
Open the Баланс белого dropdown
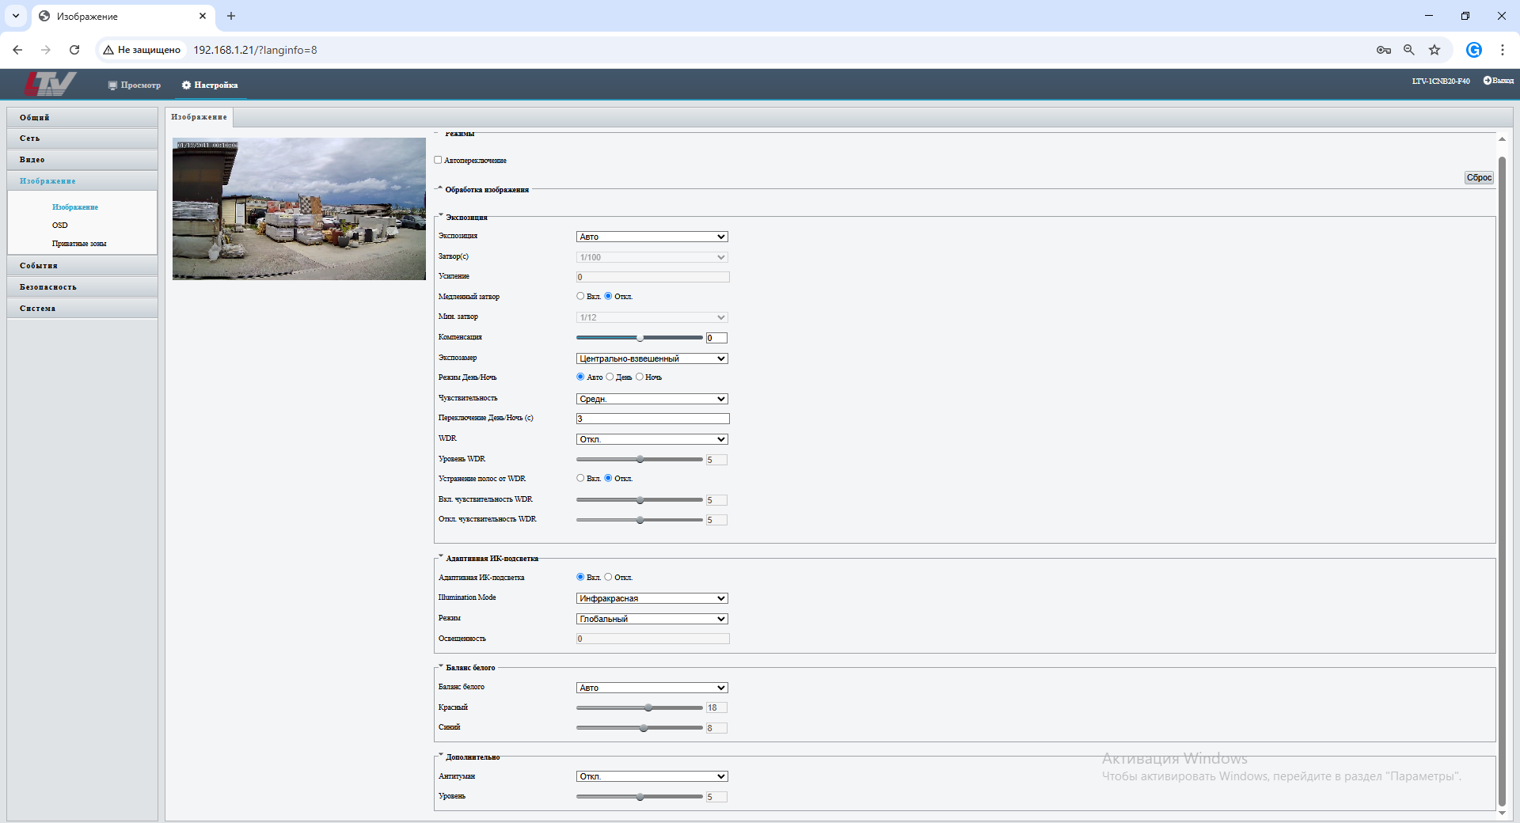pos(652,688)
